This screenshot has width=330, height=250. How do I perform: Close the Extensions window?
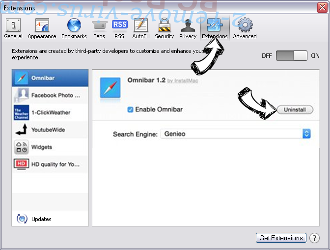click(322, 7)
